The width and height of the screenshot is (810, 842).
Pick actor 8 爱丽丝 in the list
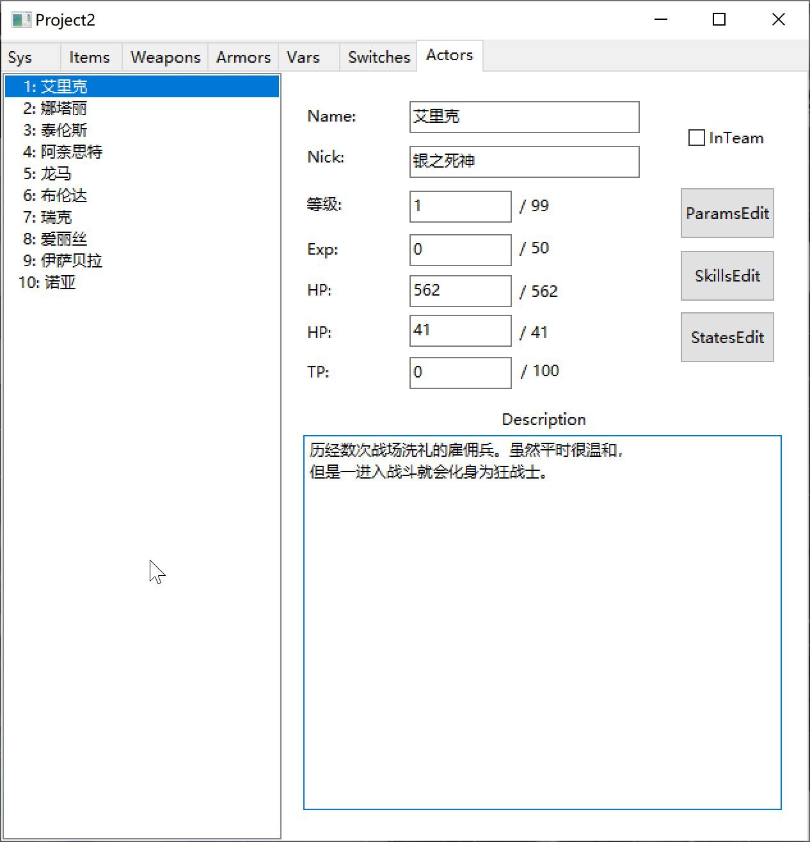55,239
